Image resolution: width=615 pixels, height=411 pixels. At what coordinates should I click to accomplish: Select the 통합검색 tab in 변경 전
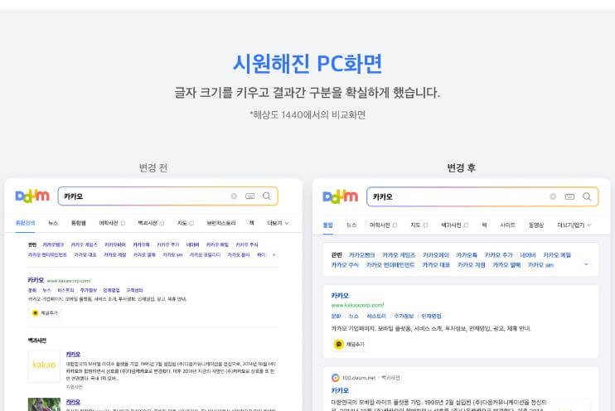[x=25, y=223]
